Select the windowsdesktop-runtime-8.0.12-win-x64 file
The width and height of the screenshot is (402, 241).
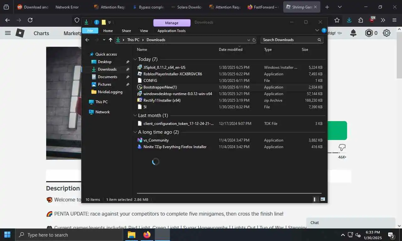pyautogui.click(x=230, y=94)
